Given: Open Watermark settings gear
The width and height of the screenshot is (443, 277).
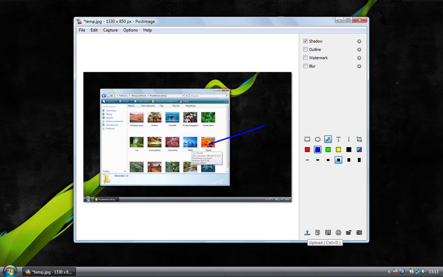Looking at the screenshot, I should (359, 58).
